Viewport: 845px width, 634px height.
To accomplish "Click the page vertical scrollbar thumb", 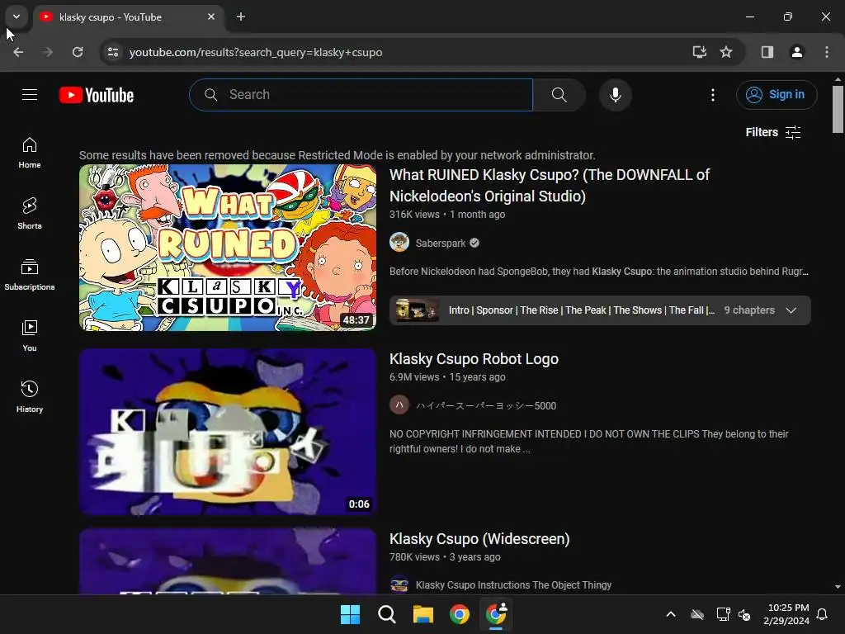I will (838, 109).
